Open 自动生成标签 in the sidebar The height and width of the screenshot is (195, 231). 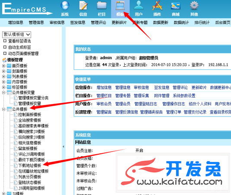click(x=19, y=47)
